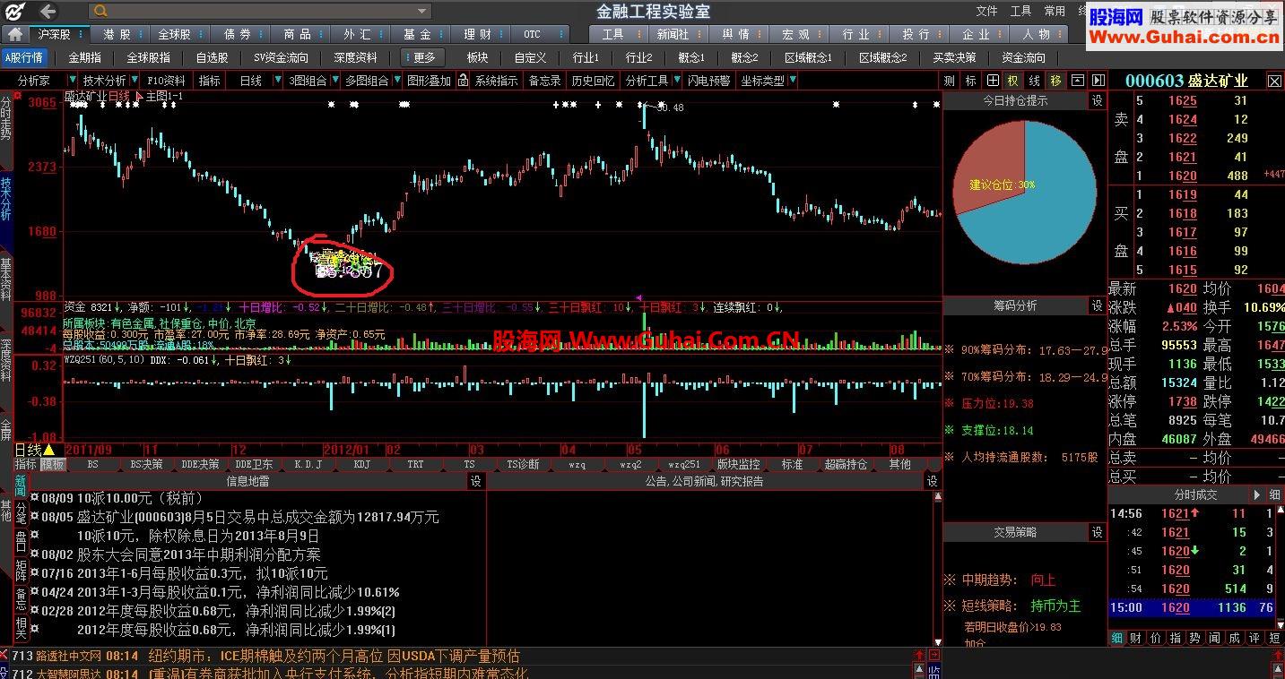Screen dimensions: 1285x679
Task: Select the KDJ indicator tab
Action: [361, 465]
